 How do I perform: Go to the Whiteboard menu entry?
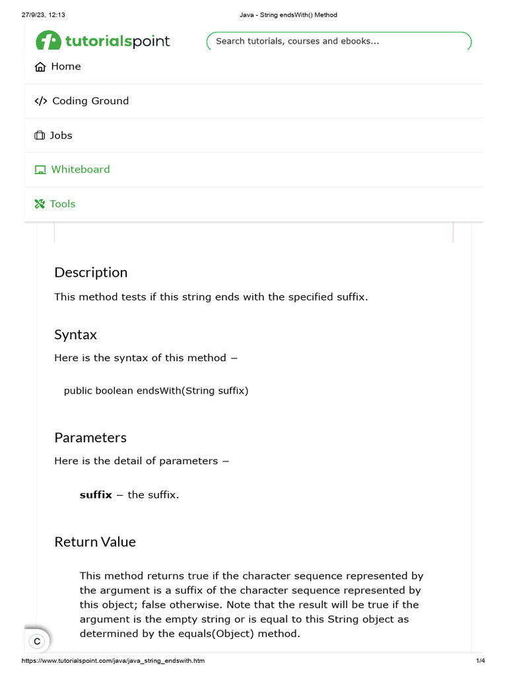pyautogui.click(x=81, y=170)
